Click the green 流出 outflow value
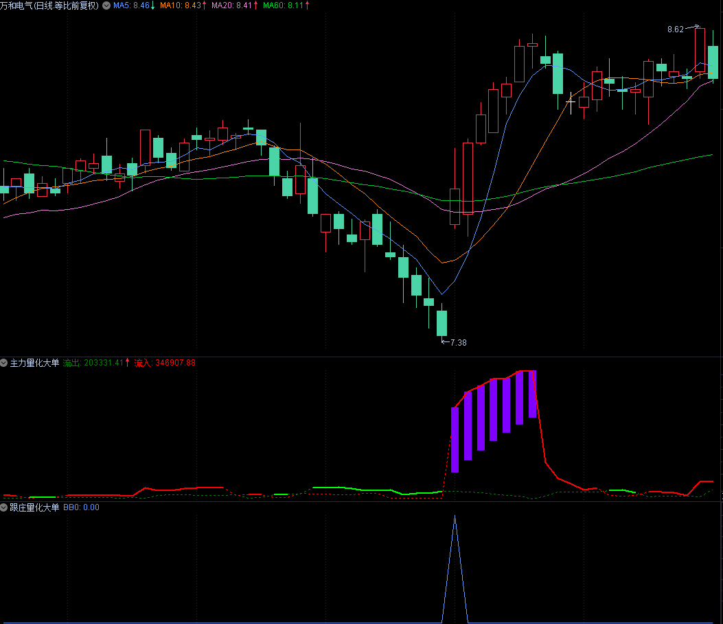723x624 pixels. pos(93,363)
